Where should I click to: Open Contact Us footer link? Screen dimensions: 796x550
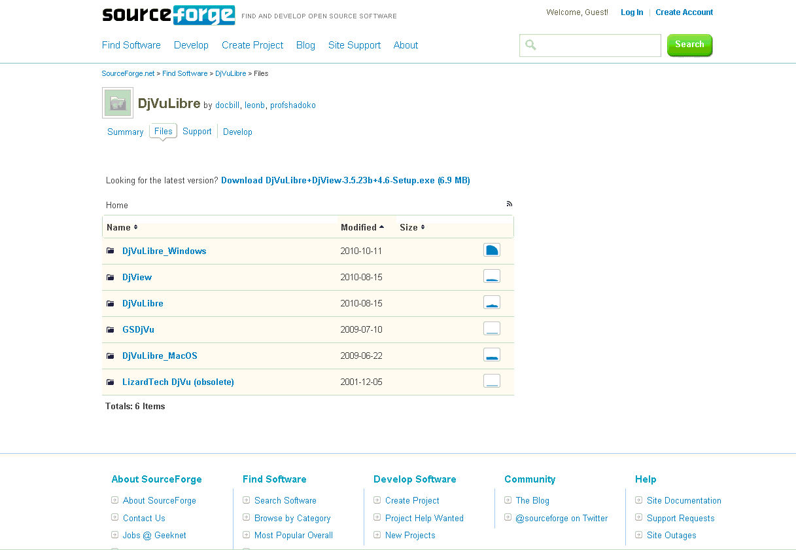click(x=144, y=518)
